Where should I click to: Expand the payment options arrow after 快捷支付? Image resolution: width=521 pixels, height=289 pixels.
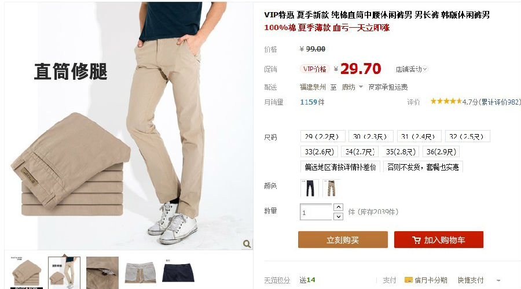tap(498, 280)
